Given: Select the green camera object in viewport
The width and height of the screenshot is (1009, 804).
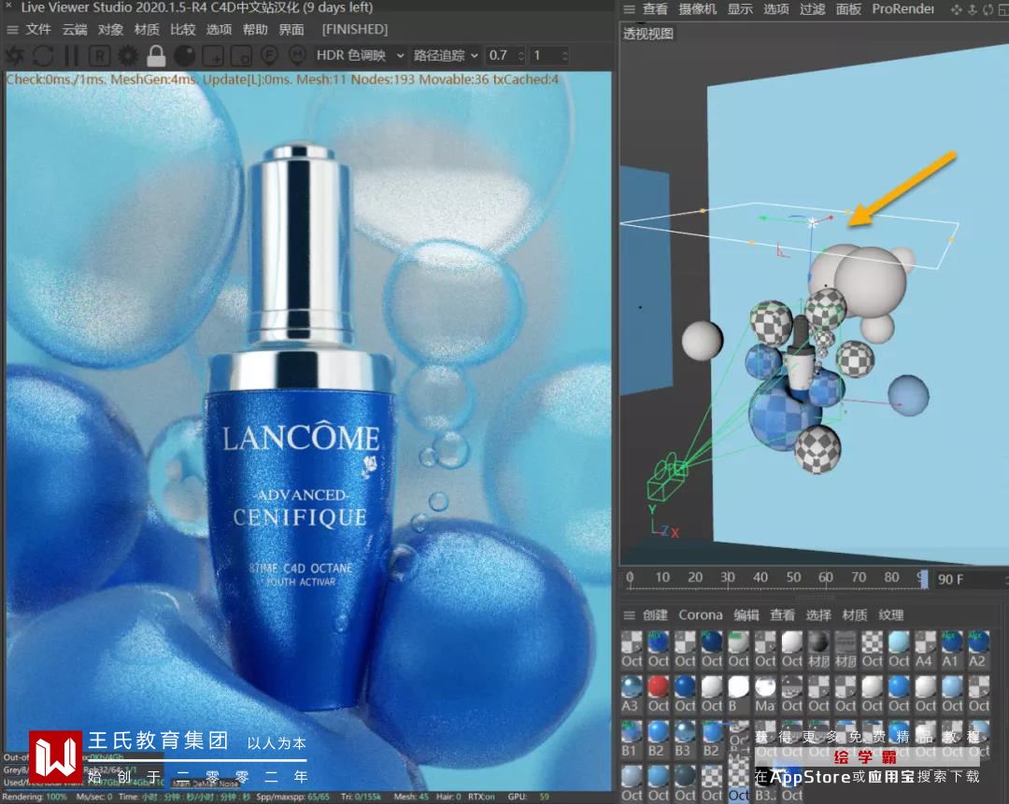Looking at the screenshot, I should [667, 477].
